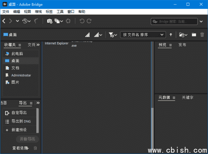Open the 编辑 menu
This screenshot has height=154, width=208.
(17, 12)
